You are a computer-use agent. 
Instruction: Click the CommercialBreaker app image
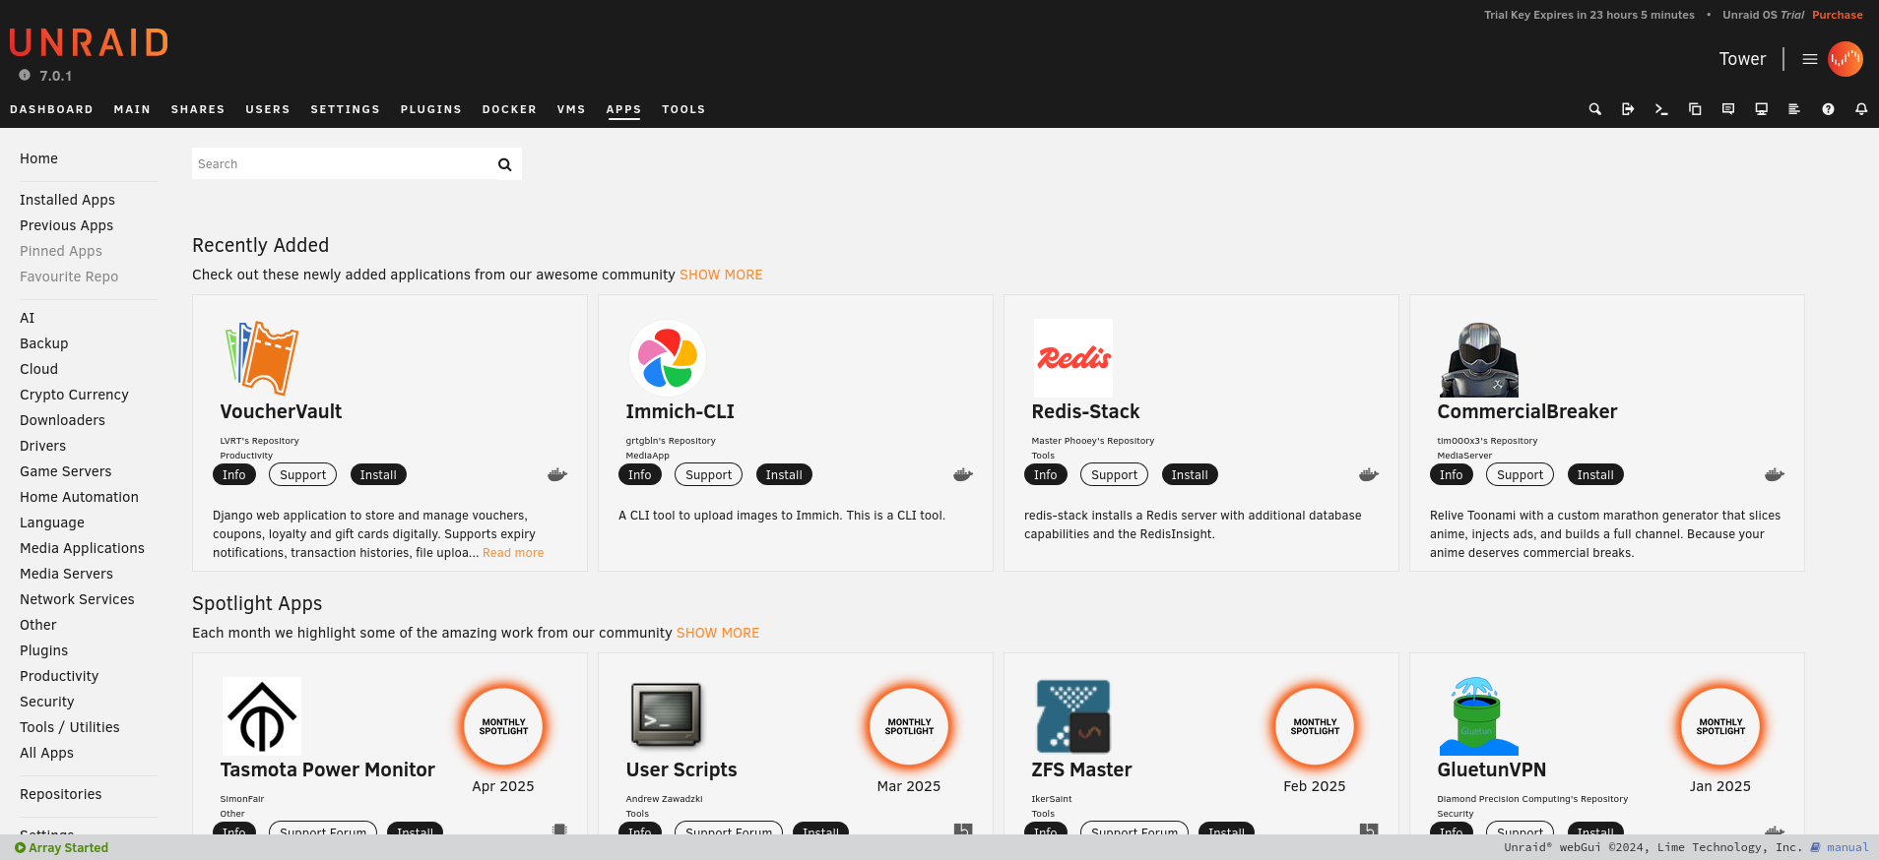pos(1479,359)
